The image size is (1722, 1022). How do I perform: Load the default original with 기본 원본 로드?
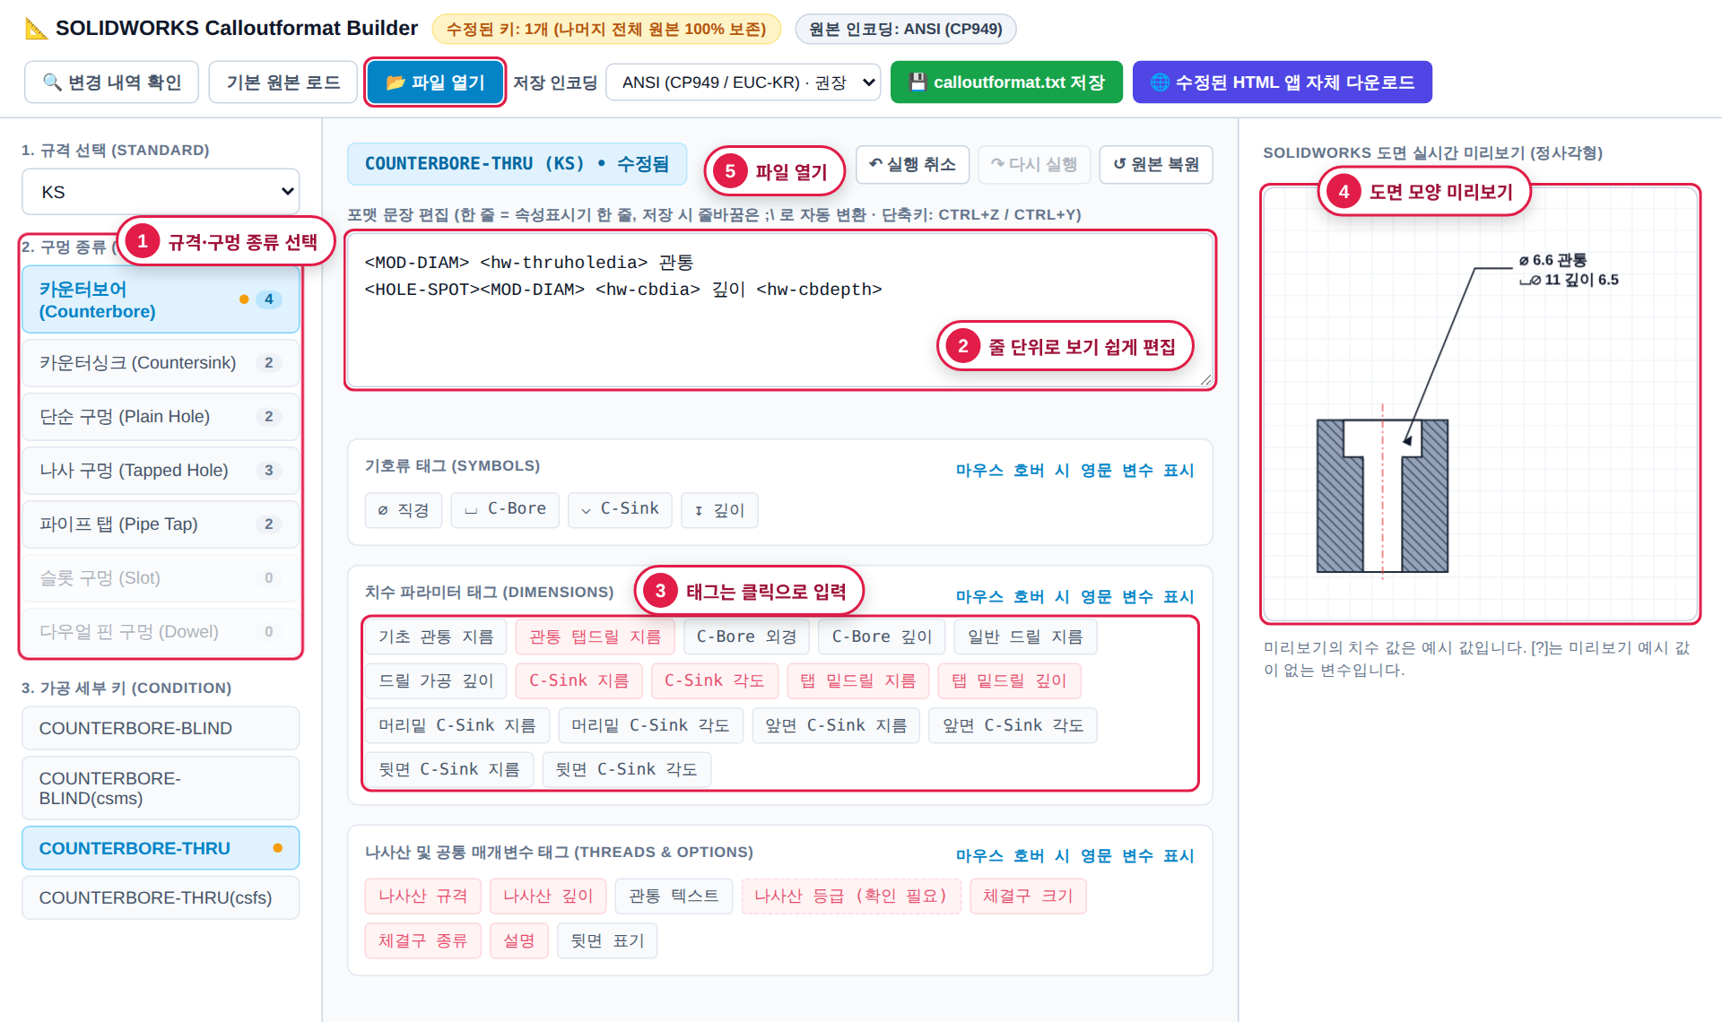(x=283, y=82)
